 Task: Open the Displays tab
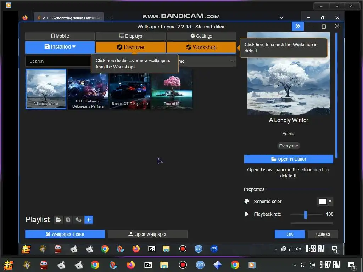coord(131,36)
